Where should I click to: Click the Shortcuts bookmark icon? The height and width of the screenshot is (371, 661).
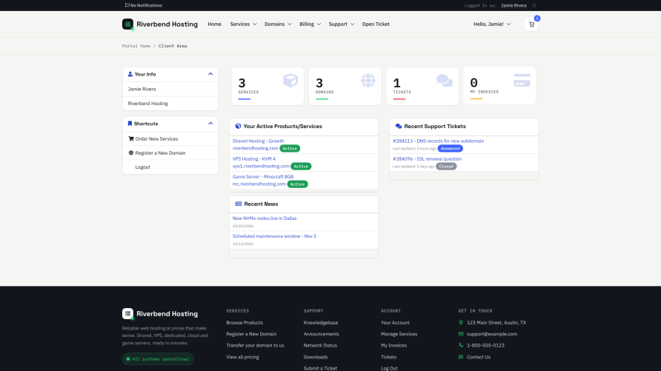click(x=130, y=124)
